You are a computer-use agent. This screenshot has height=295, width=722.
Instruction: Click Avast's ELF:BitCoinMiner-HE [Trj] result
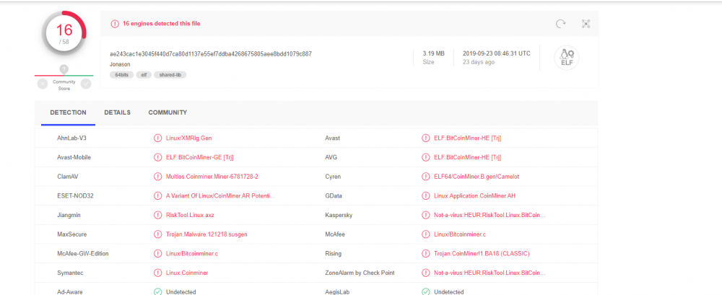[467, 138]
